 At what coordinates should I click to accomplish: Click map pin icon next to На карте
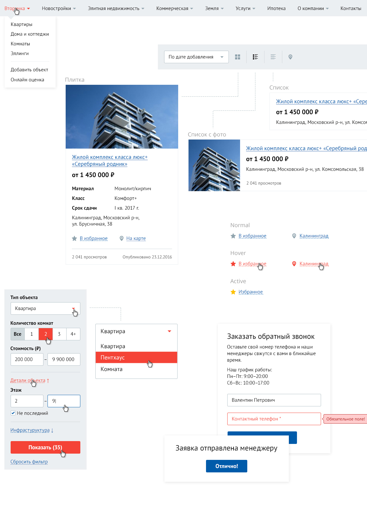[122, 238]
